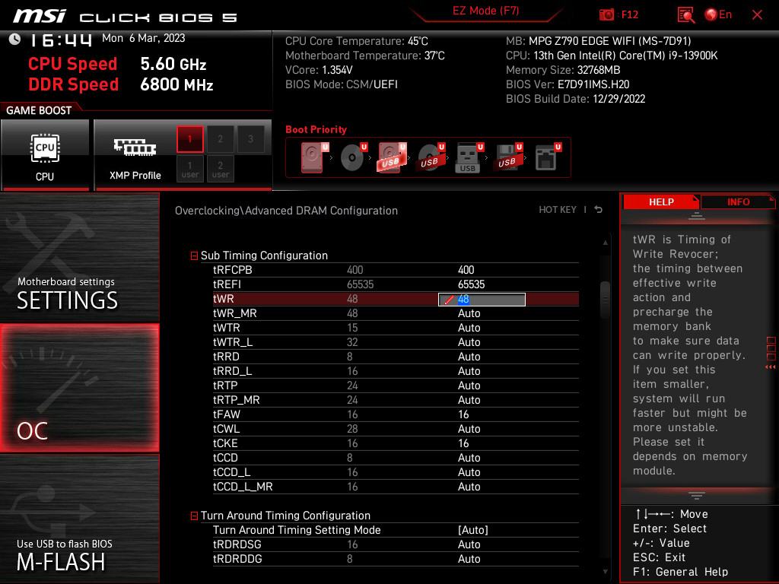Screen dimensions: 779x584
Task: Click the help panel bottom scroll handle
Action: [x=696, y=496]
